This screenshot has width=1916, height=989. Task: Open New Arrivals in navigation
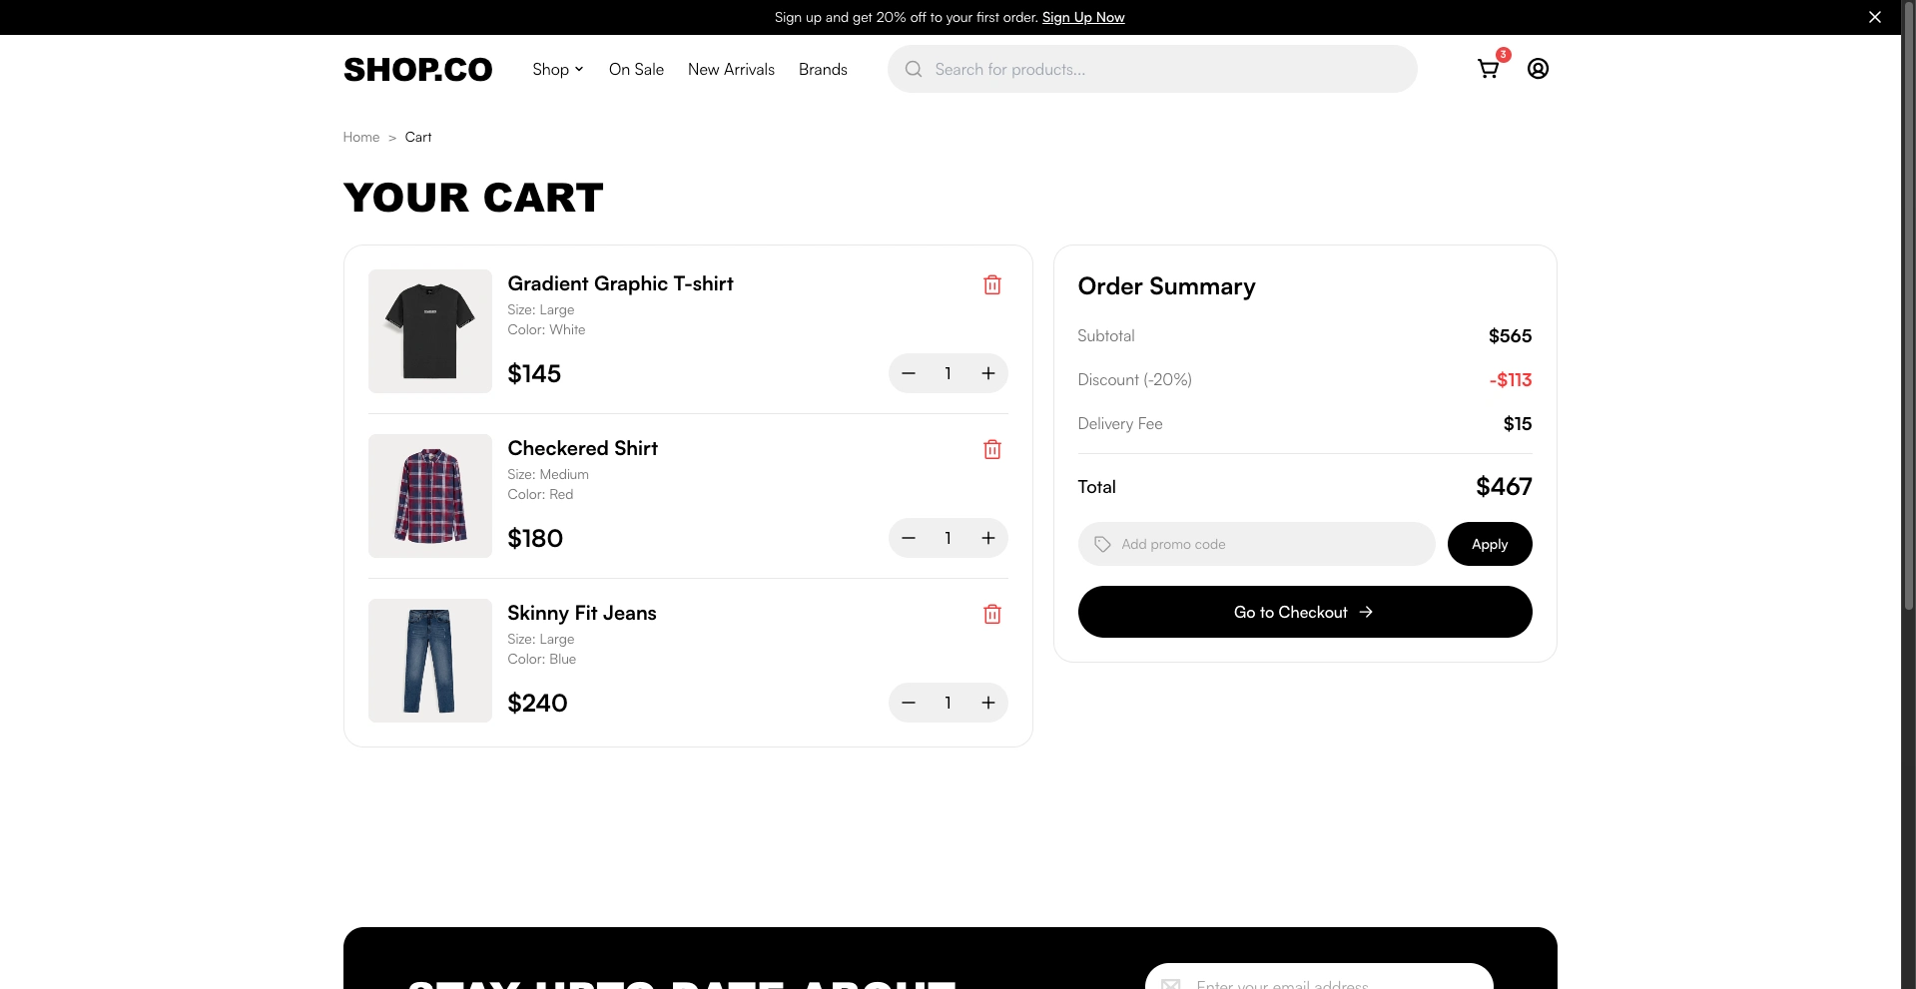click(x=731, y=69)
